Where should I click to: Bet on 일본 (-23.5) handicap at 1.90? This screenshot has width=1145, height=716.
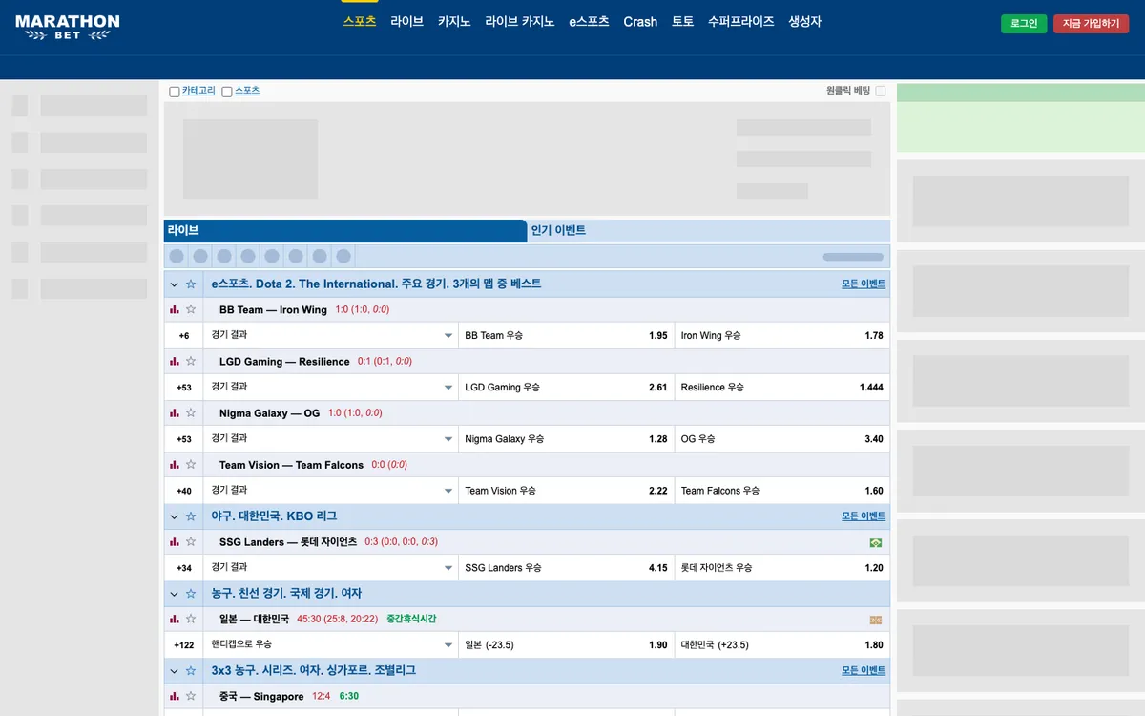[567, 644]
